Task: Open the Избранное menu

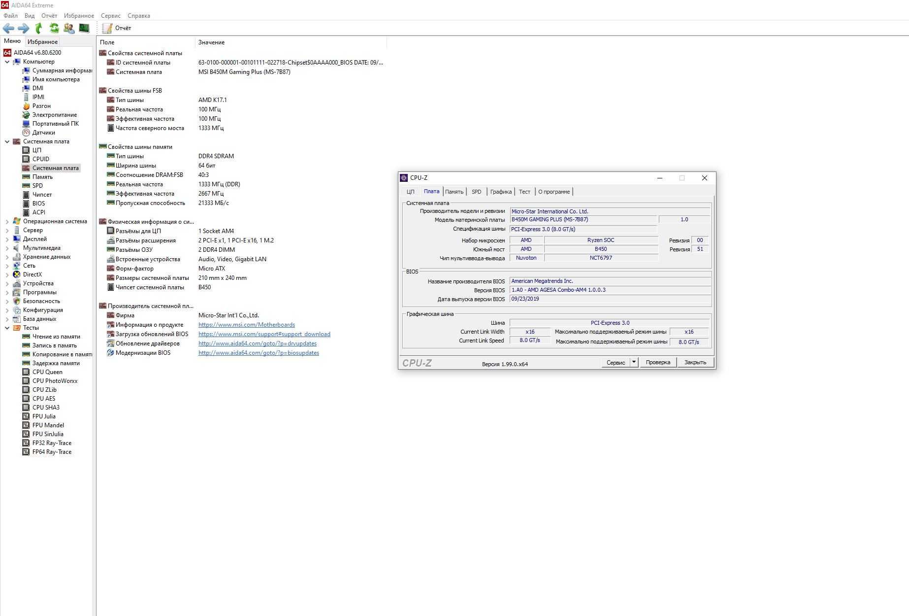Action: click(79, 16)
